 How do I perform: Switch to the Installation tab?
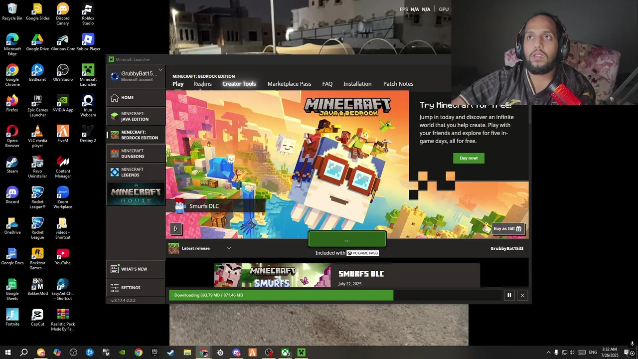pos(357,84)
